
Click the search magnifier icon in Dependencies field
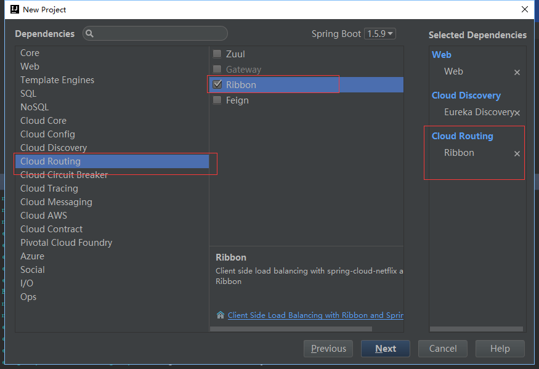[89, 34]
